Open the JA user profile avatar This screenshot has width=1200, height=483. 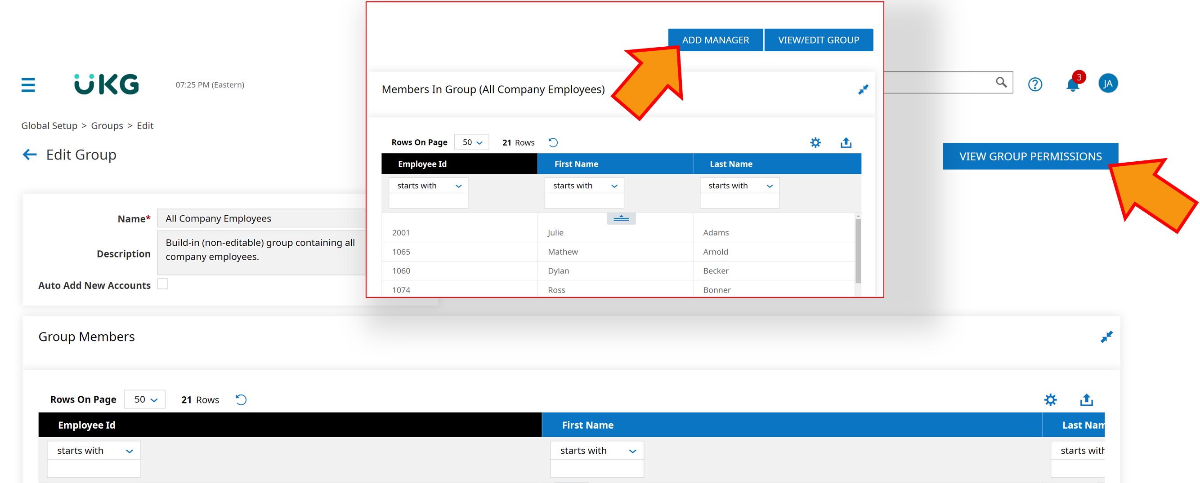click(x=1108, y=83)
